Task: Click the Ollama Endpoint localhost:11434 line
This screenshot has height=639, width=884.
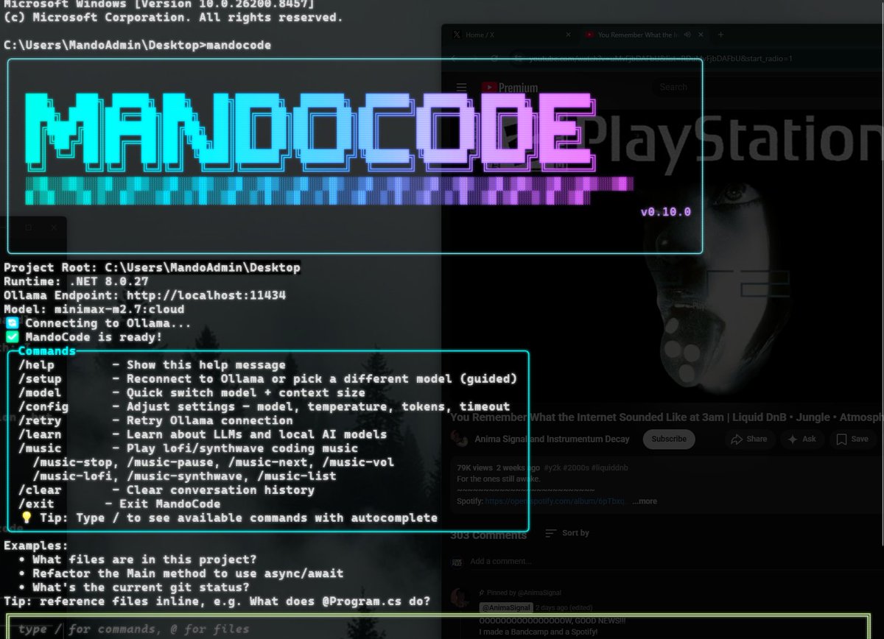Action: tap(145, 295)
